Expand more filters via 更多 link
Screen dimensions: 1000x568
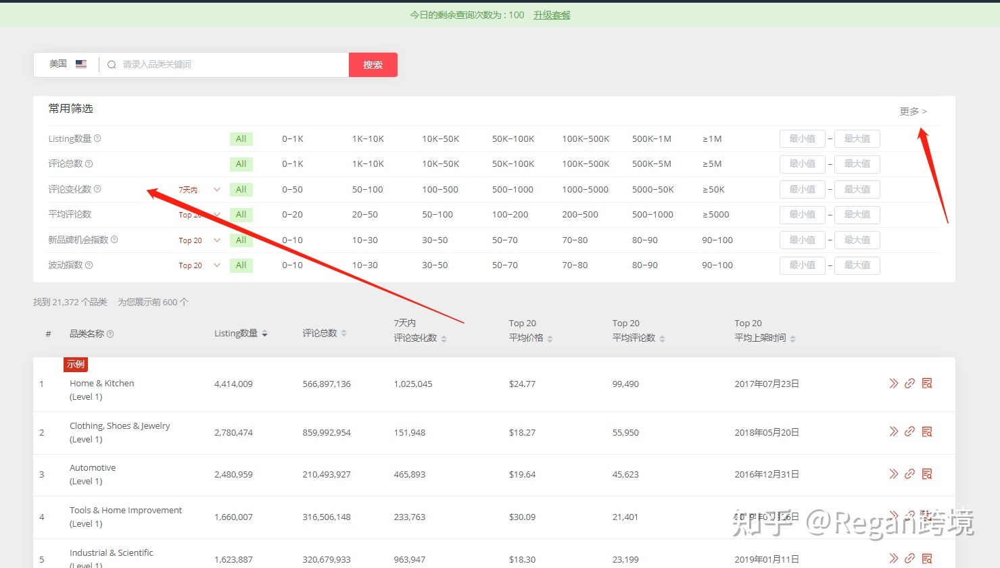click(913, 111)
